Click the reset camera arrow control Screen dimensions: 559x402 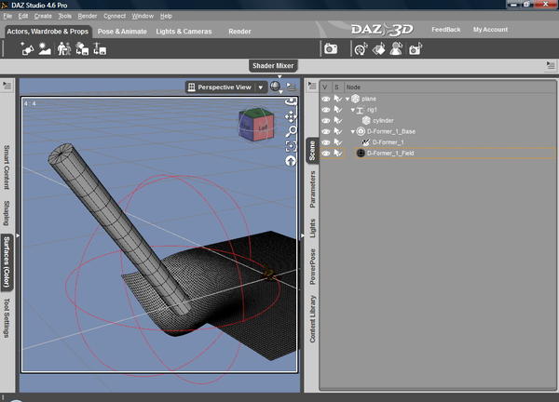coord(291,161)
